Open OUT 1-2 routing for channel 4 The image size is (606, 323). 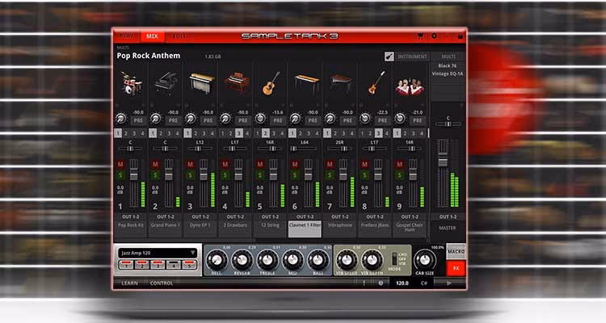tap(235, 216)
